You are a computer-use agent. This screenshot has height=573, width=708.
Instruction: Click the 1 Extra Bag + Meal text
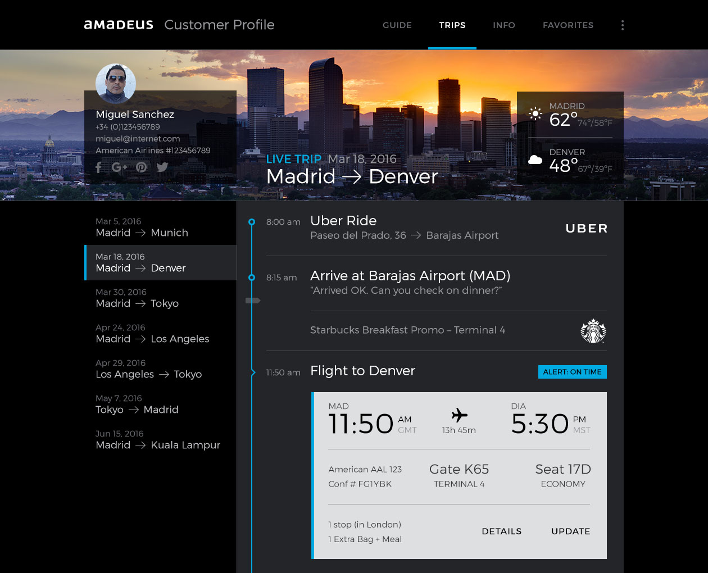365,539
